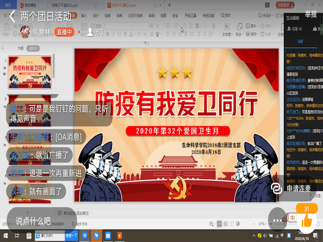This screenshot has width=323, height=242.
Task: Open the 安全 ribbon tab
Action: (x=175, y=16)
